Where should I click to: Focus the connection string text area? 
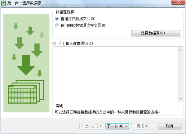[116, 74]
